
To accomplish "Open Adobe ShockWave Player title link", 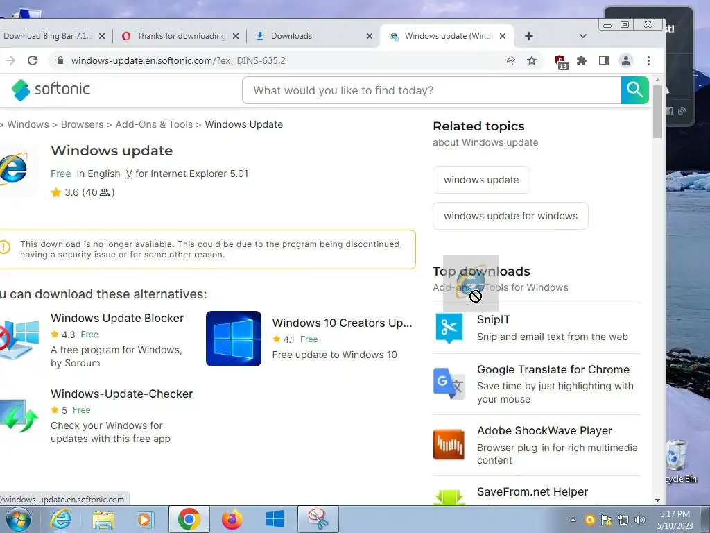I will click(x=545, y=430).
